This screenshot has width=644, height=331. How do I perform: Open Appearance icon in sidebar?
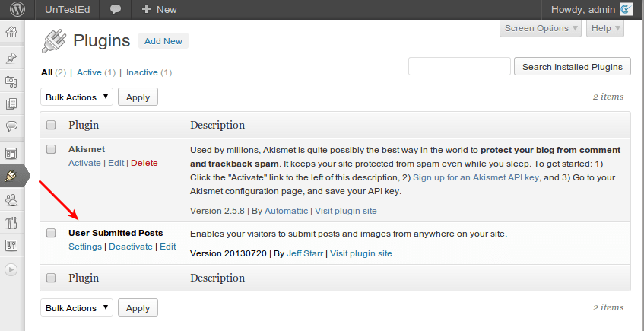click(11, 154)
